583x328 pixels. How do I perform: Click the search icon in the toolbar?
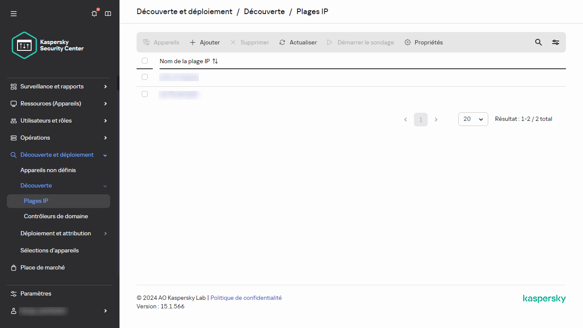pyautogui.click(x=538, y=42)
